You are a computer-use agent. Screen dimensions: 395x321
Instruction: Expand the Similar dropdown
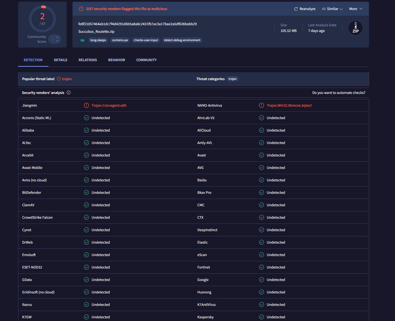click(x=332, y=9)
